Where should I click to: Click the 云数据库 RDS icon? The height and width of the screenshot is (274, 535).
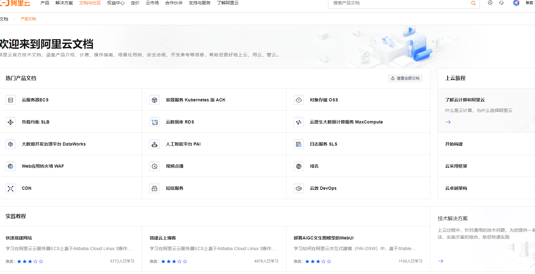(155, 122)
